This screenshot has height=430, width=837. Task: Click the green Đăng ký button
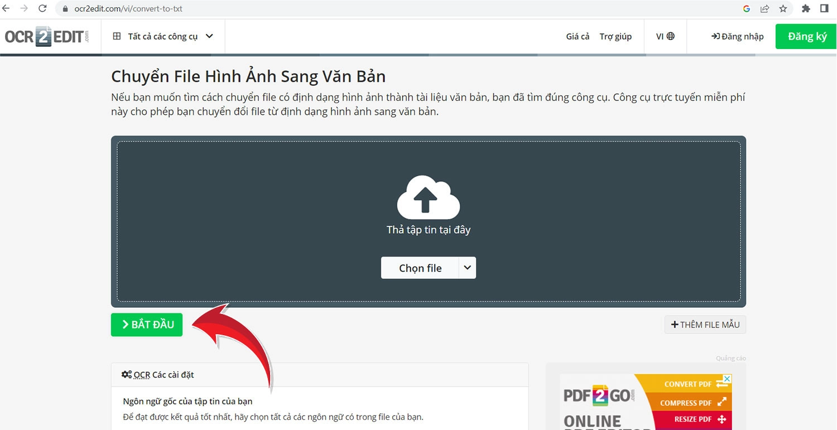806,36
